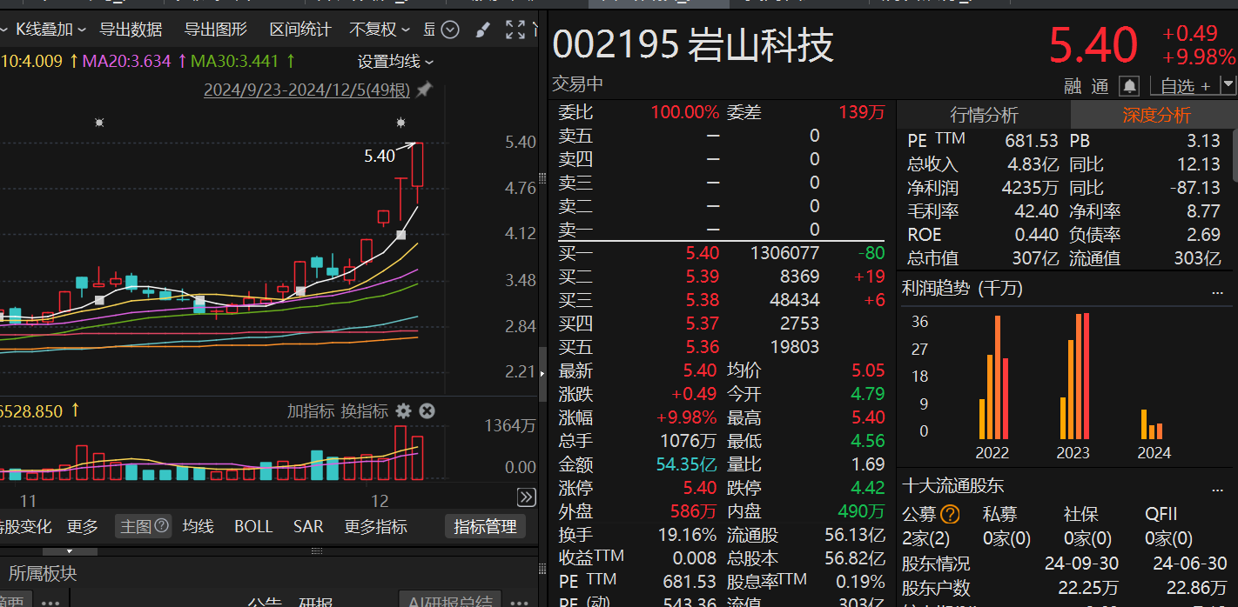The width and height of the screenshot is (1238, 607).
Task: Click the vertical splitter handle between chart and quote panel
Action: tap(543, 373)
